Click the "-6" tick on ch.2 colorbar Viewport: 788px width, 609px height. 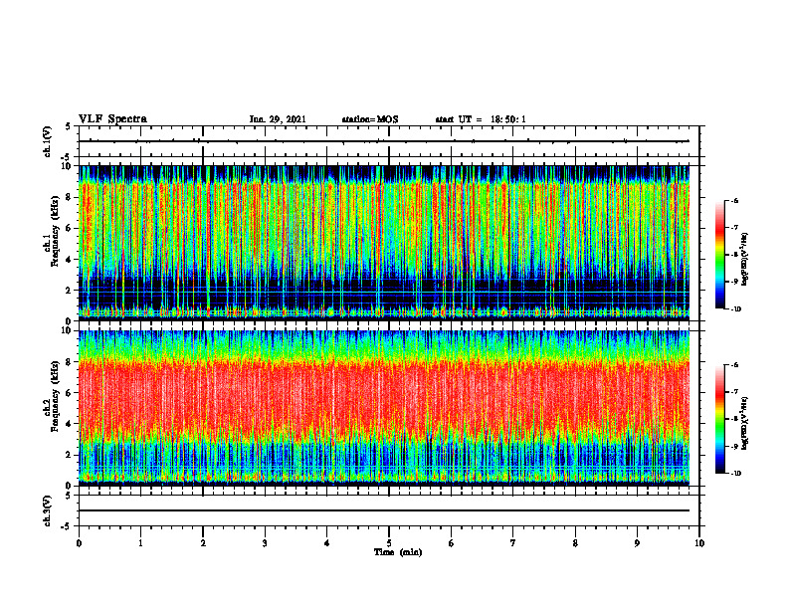click(735, 365)
